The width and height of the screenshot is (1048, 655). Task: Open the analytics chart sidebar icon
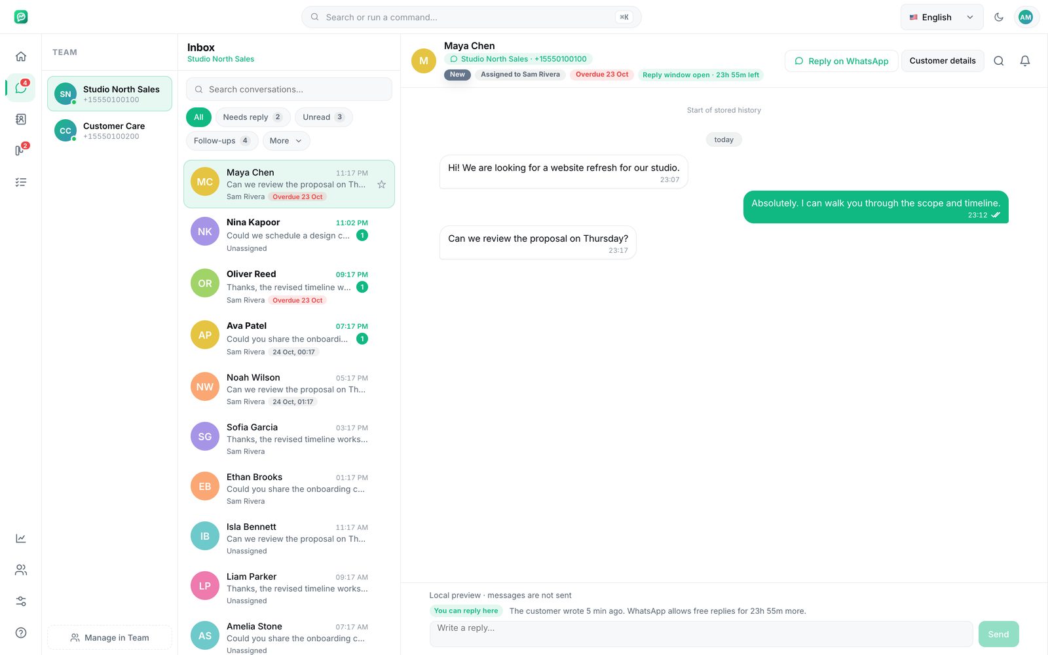21,538
